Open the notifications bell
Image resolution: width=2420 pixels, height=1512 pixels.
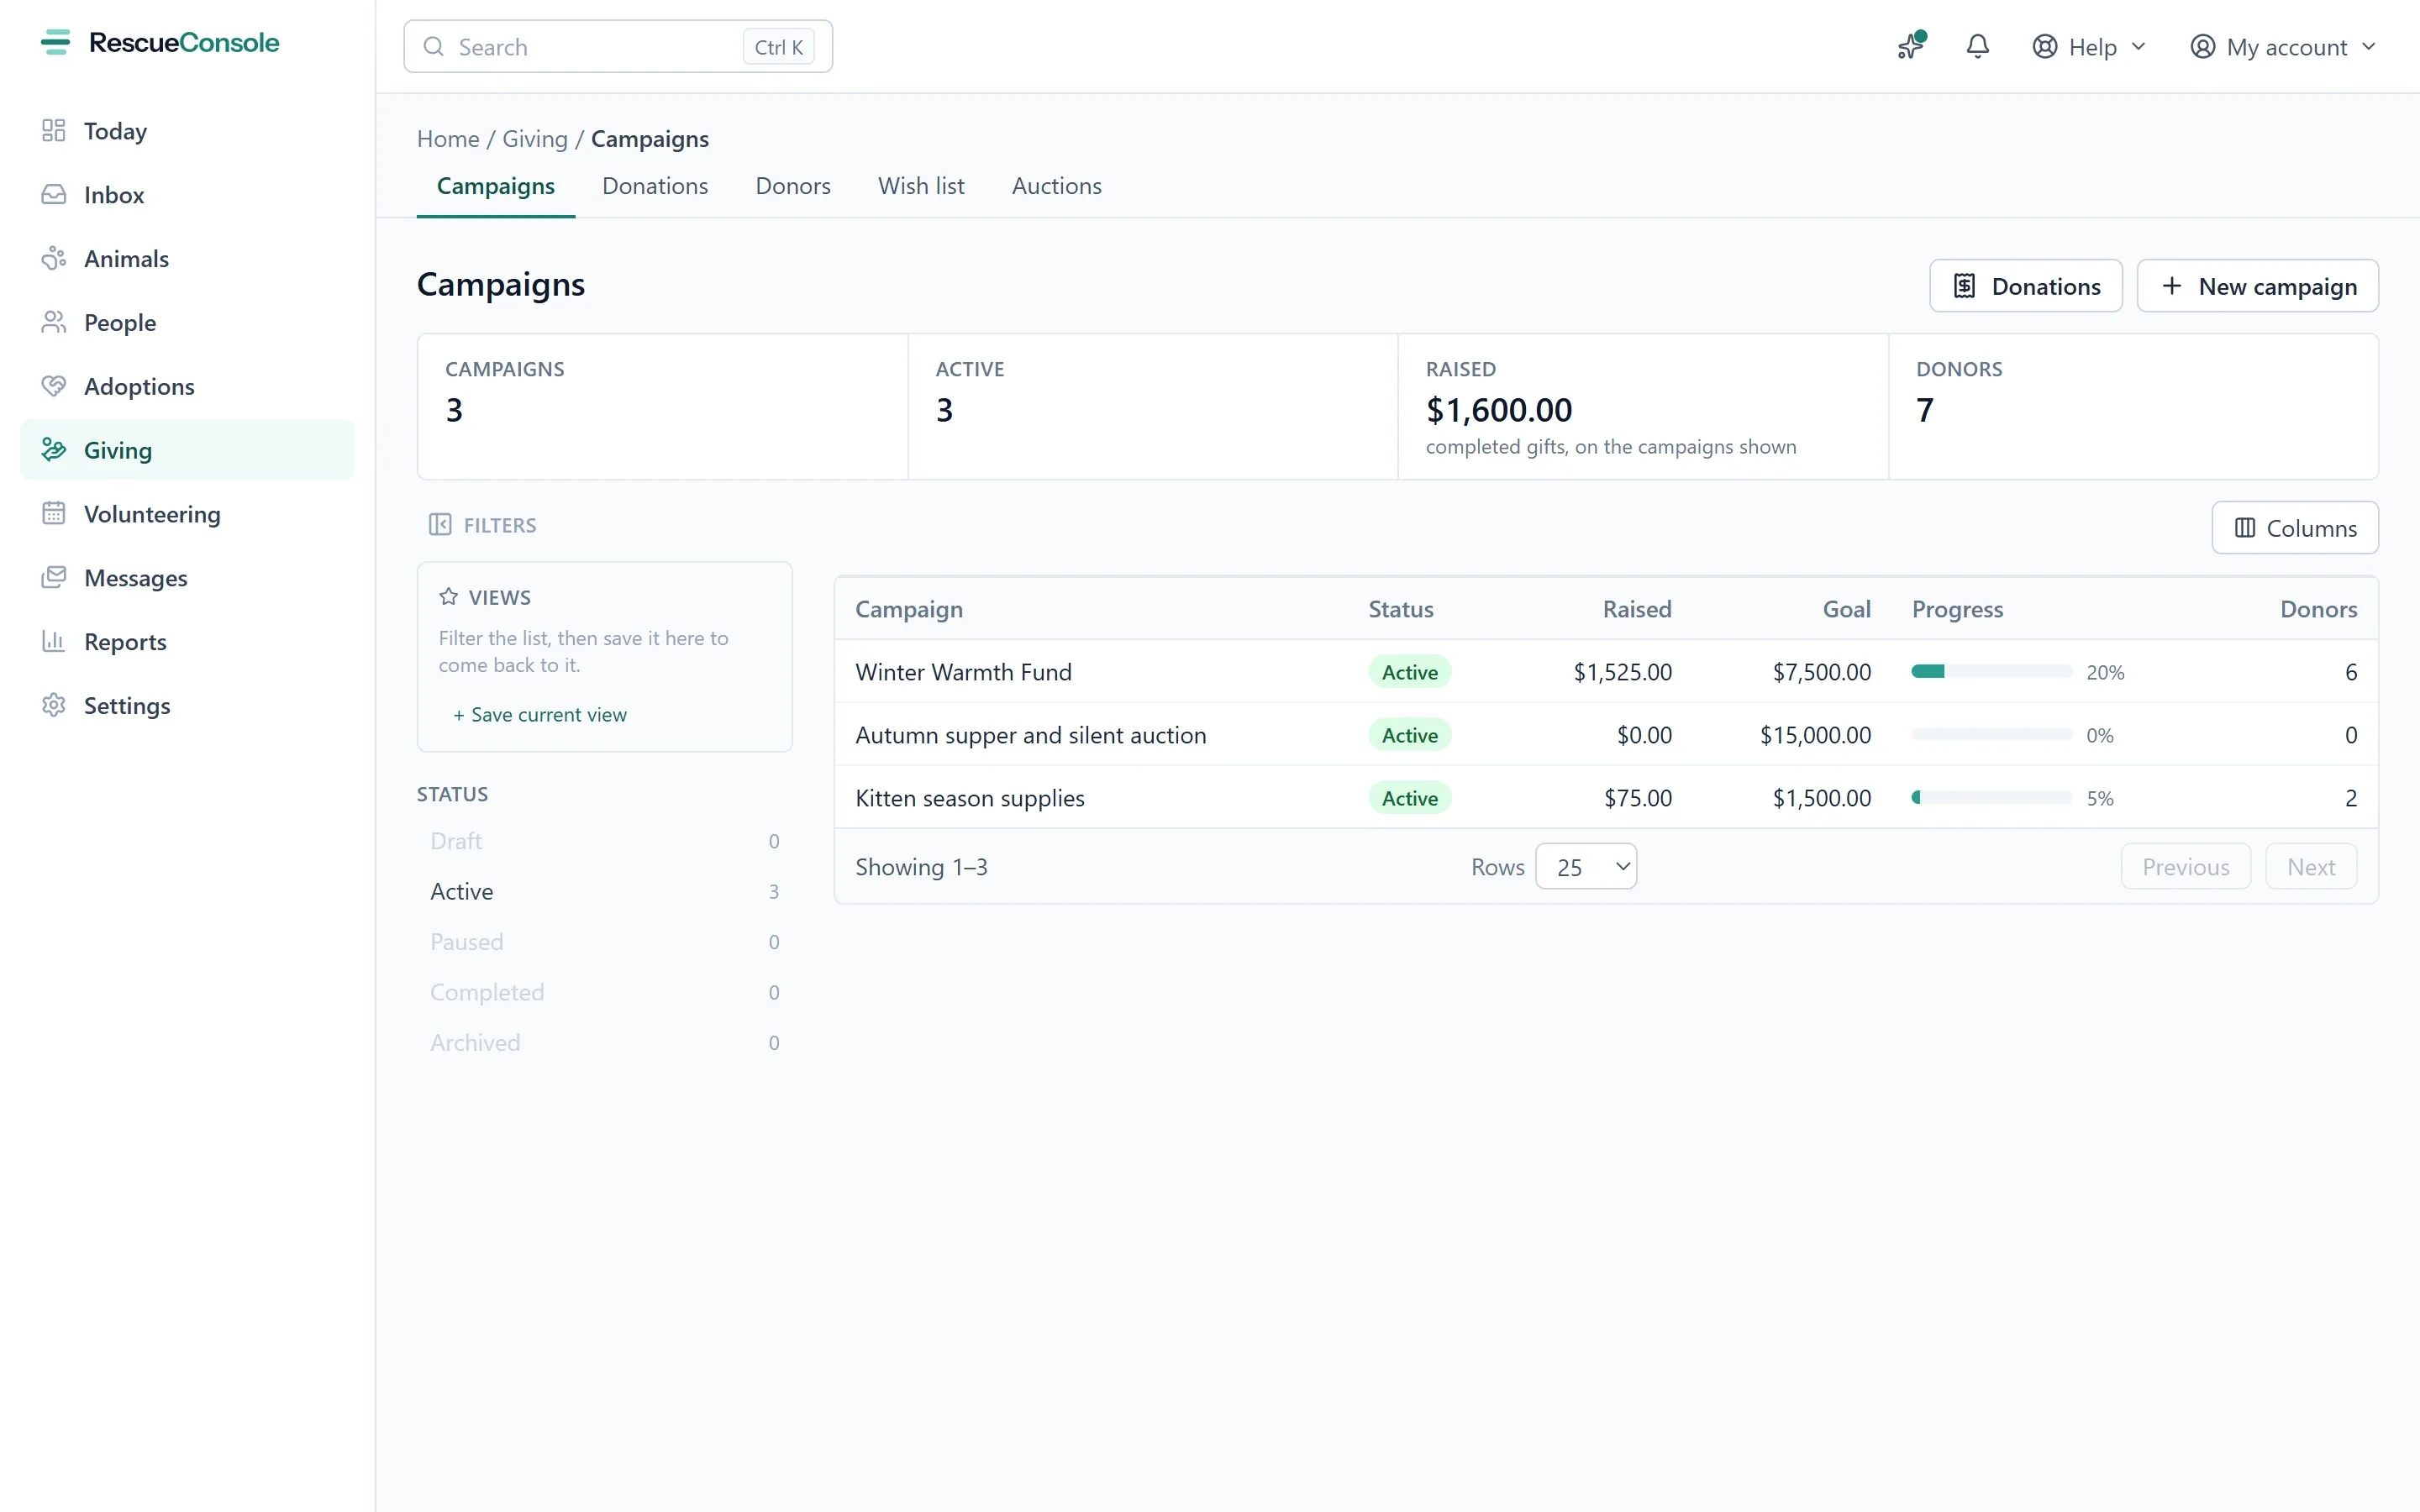pyautogui.click(x=1977, y=47)
